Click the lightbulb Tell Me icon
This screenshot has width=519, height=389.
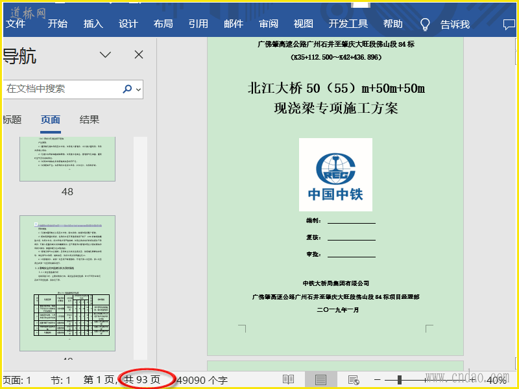pyautogui.click(x=425, y=24)
